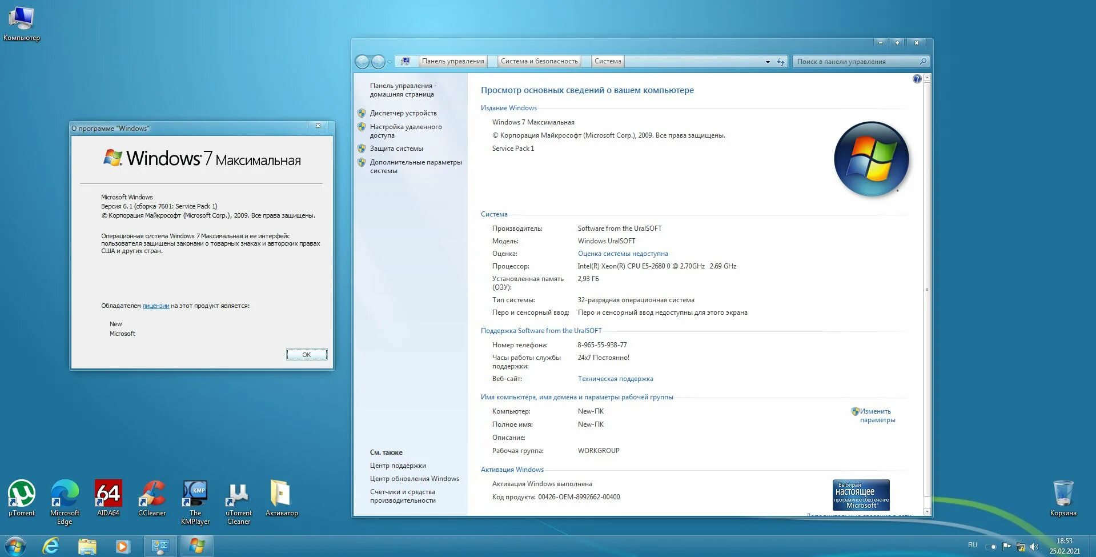Open Центр поддержки under См. также
Screen dimensions: 1096x557
coord(398,466)
